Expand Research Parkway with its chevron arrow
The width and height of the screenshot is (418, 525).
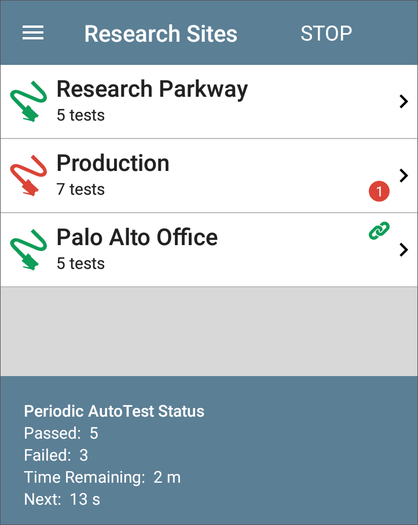point(404,101)
